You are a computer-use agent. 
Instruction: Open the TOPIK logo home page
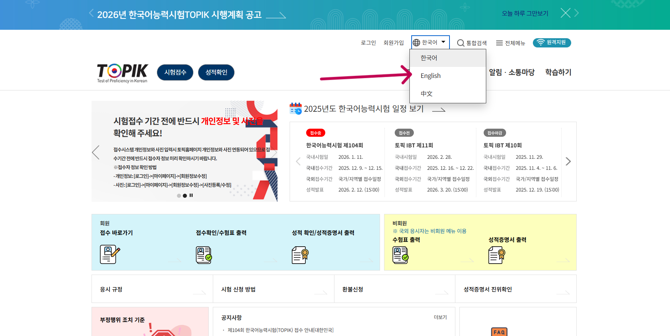coord(122,73)
